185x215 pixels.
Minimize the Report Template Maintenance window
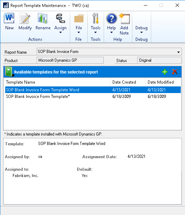tap(146, 5)
